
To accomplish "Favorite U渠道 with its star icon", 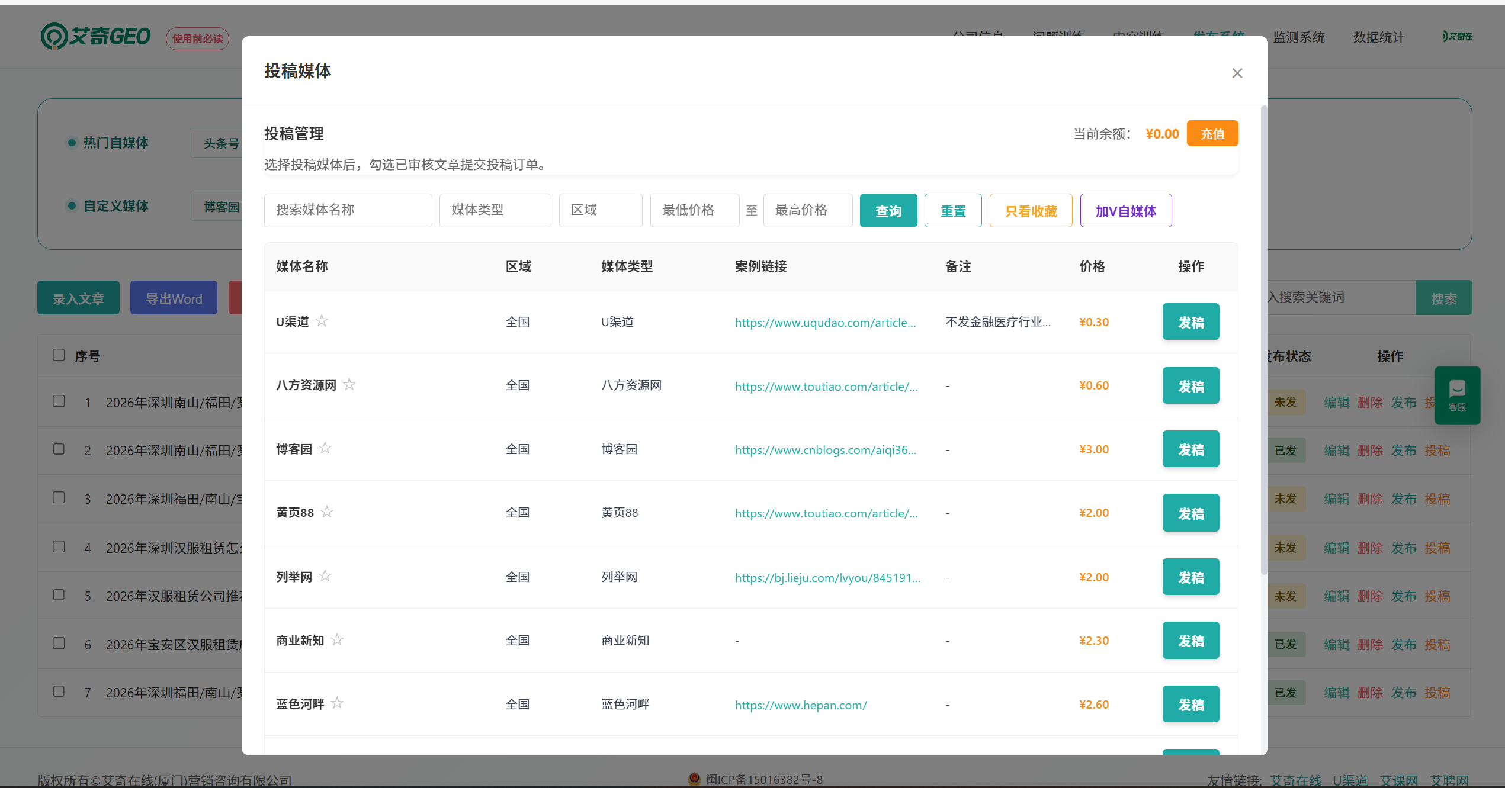I will (322, 321).
